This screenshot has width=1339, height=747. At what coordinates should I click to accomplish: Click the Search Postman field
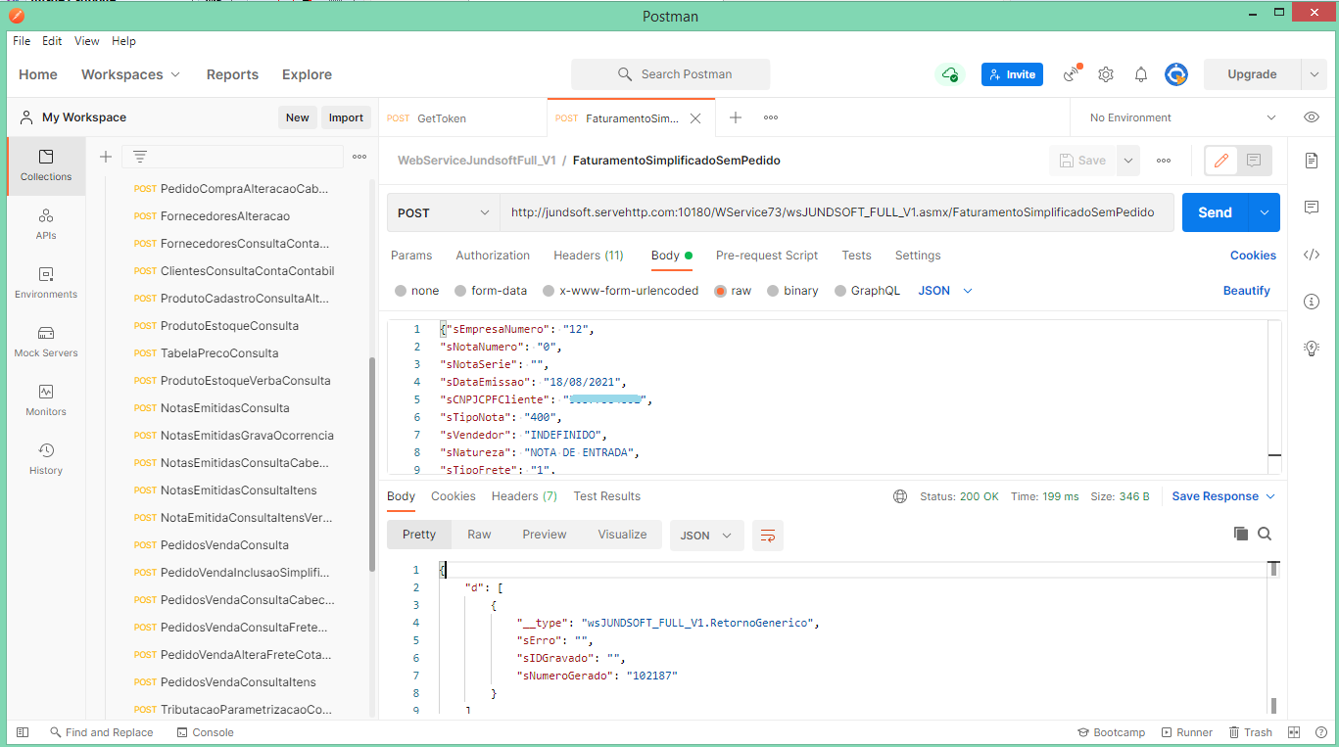(x=671, y=74)
